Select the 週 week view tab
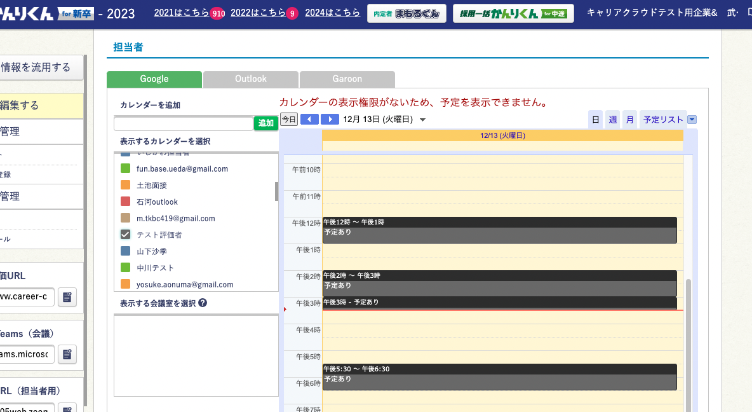Image resolution: width=752 pixels, height=412 pixels. [x=613, y=120]
